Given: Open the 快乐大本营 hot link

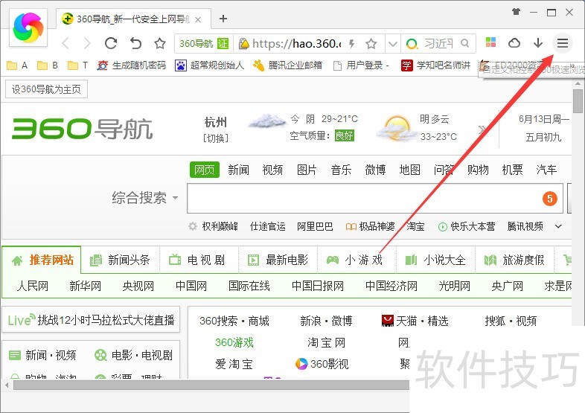Looking at the screenshot, I should (x=467, y=226).
